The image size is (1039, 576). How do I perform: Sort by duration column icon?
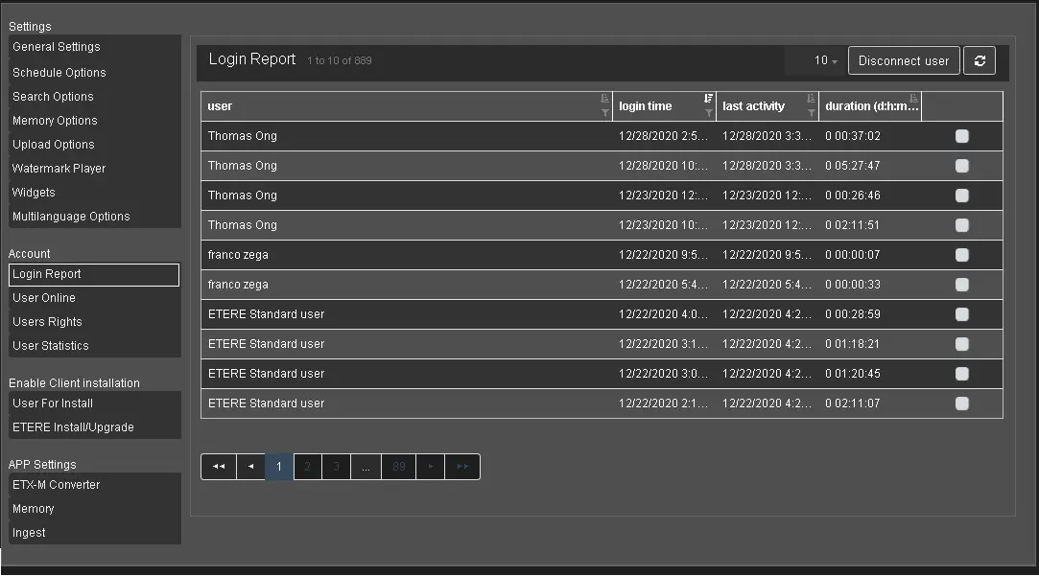(913, 99)
